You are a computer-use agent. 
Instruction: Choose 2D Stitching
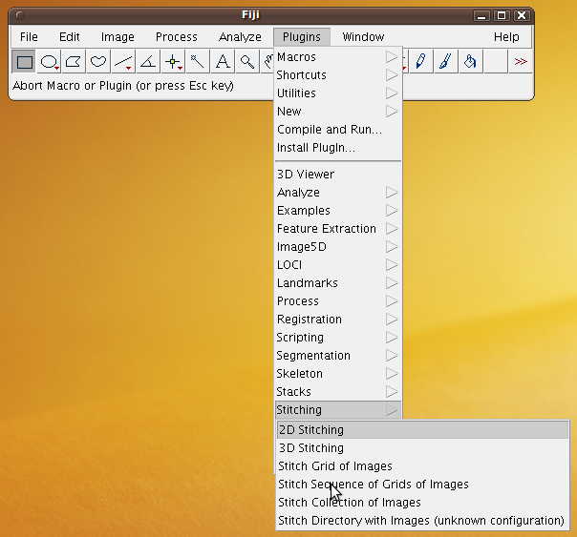(422, 430)
